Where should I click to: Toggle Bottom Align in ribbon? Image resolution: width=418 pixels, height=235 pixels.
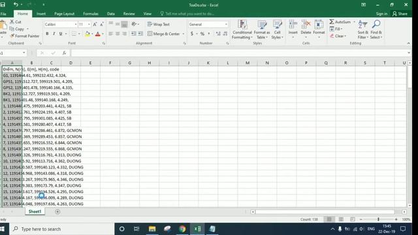(x=124, y=24)
